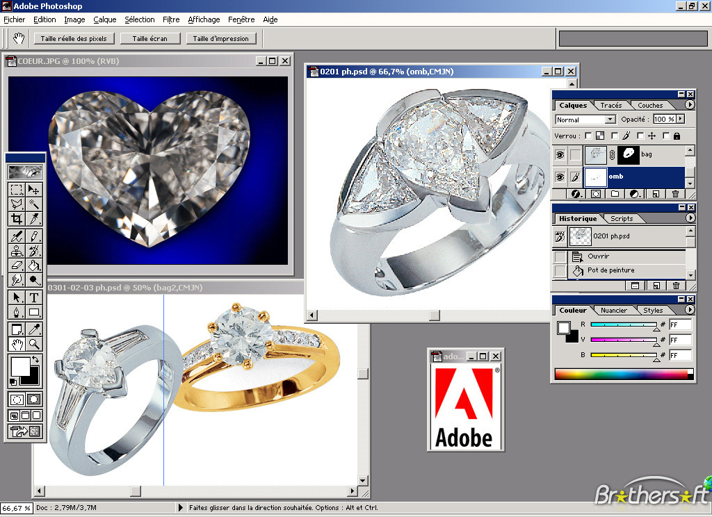Open the Filtre menu

[x=171, y=19]
